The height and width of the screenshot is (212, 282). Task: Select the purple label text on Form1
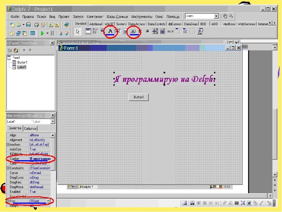(164, 79)
